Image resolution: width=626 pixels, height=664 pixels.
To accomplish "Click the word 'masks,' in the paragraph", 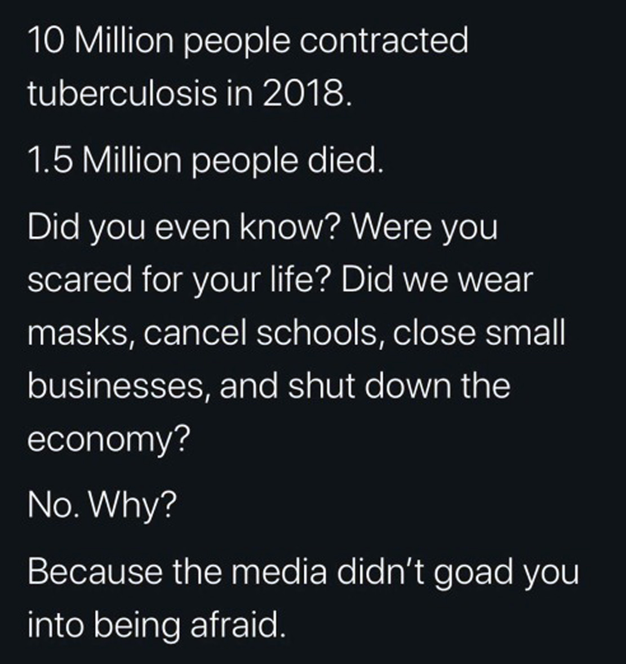I will tap(79, 333).
